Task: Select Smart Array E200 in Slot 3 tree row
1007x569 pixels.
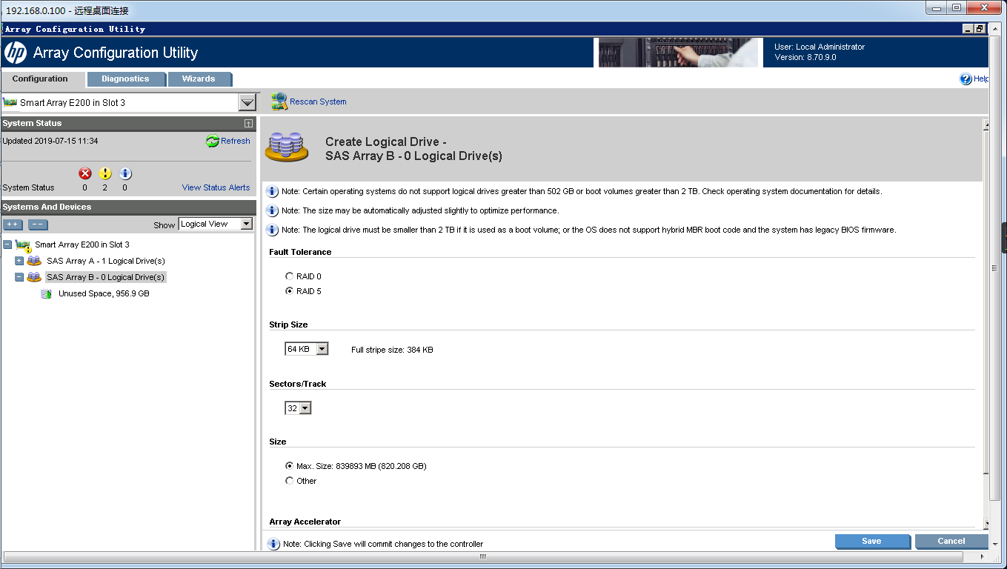Action: [x=82, y=244]
